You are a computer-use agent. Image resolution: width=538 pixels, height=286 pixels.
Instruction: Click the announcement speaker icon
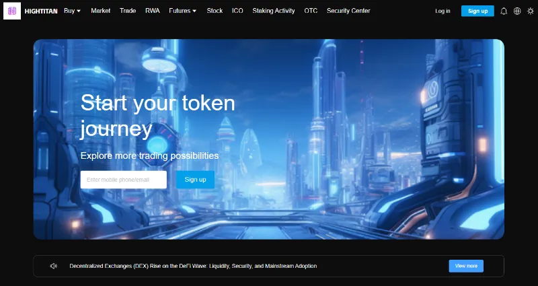coord(54,266)
